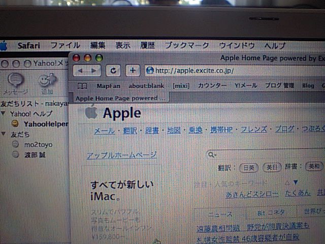The width and height of the screenshot is (325, 244).
Task: Click the Apple logo on the page
Action: (x=91, y=112)
